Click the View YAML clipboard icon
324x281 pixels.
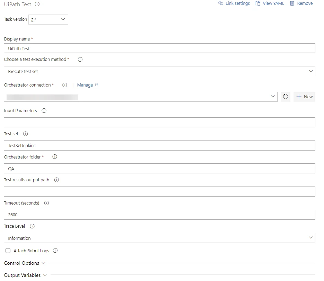(258, 3)
